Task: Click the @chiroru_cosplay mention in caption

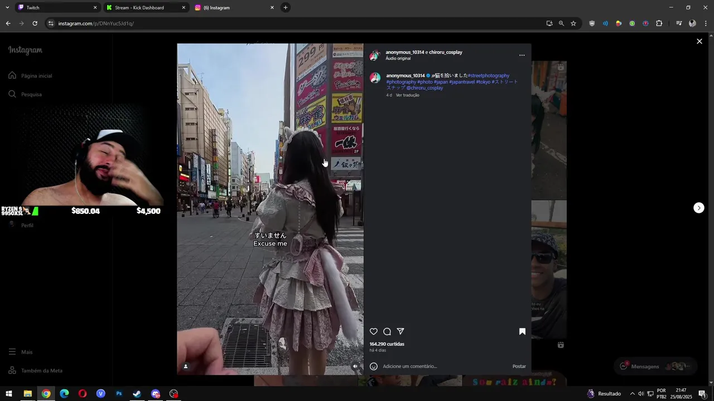Action: coord(424,88)
